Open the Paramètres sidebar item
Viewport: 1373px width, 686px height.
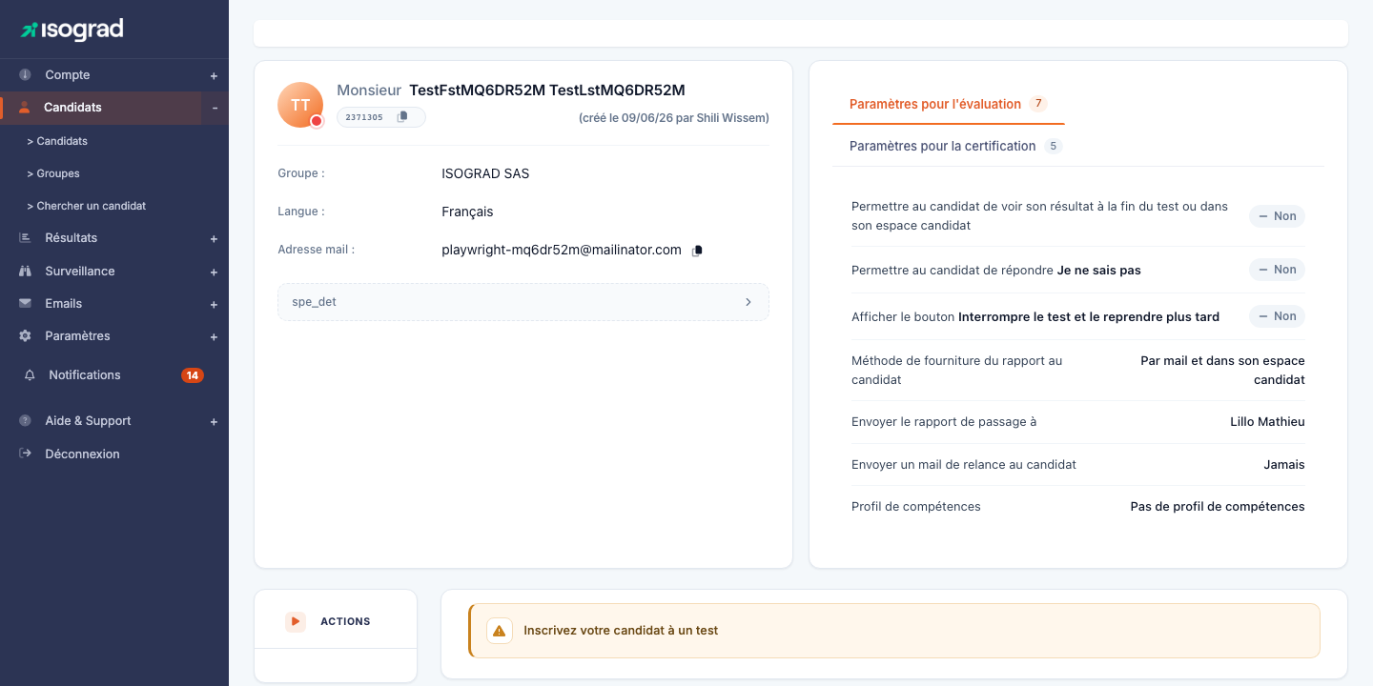pos(77,336)
